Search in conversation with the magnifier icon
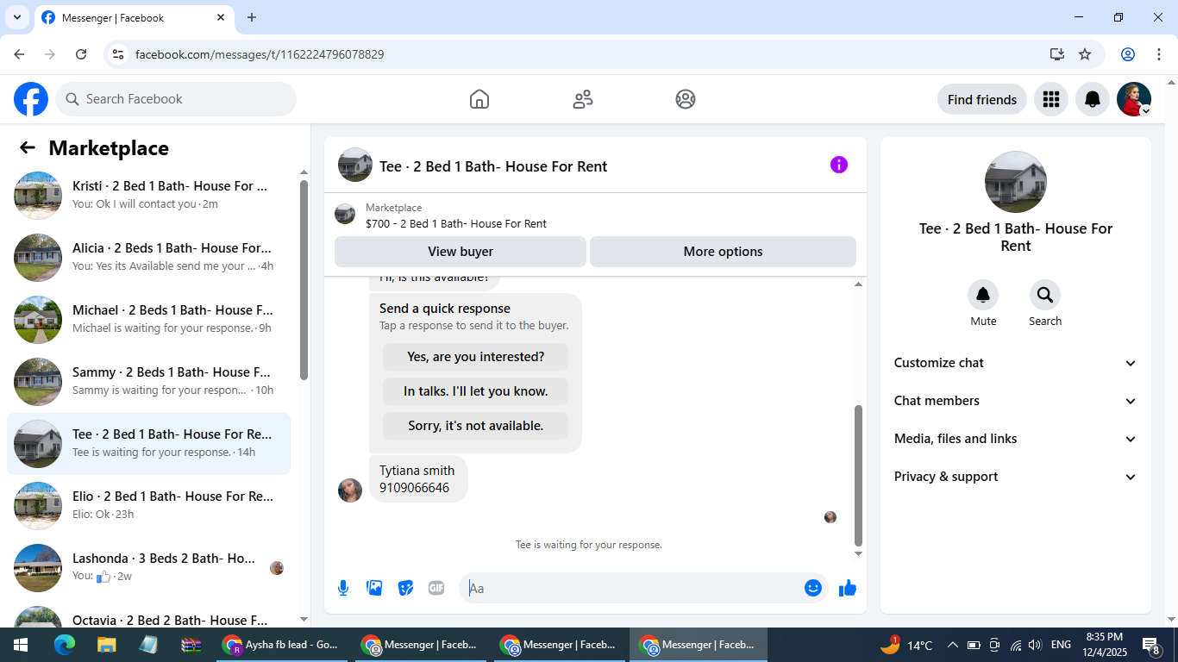 click(1045, 296)
